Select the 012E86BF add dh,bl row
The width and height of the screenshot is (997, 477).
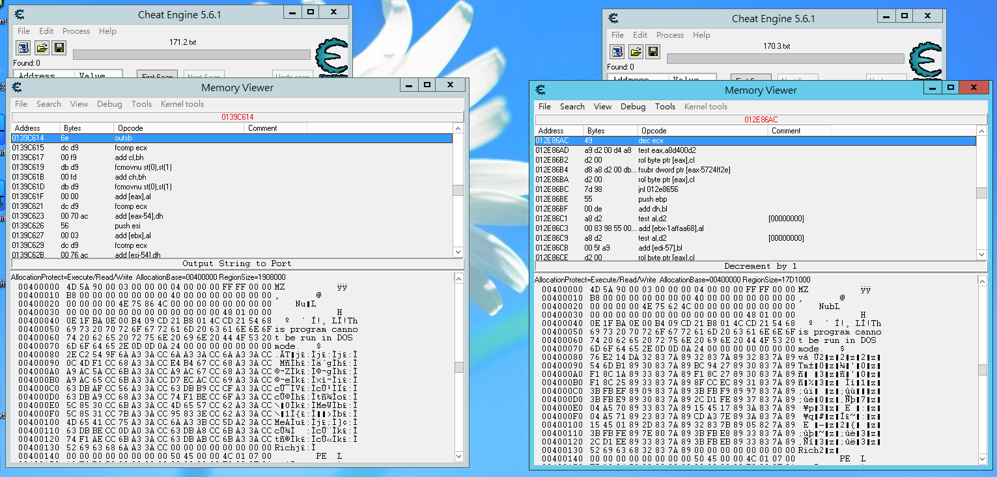[x=755, y=209]
